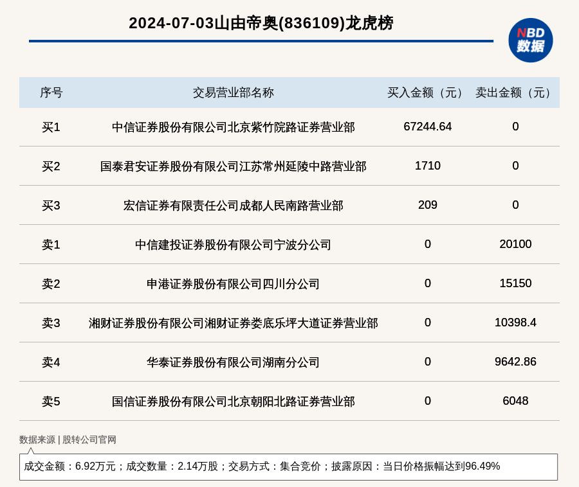Click the 买入金额（元） column header
The image size is (579, 487).
coord(428,93)
